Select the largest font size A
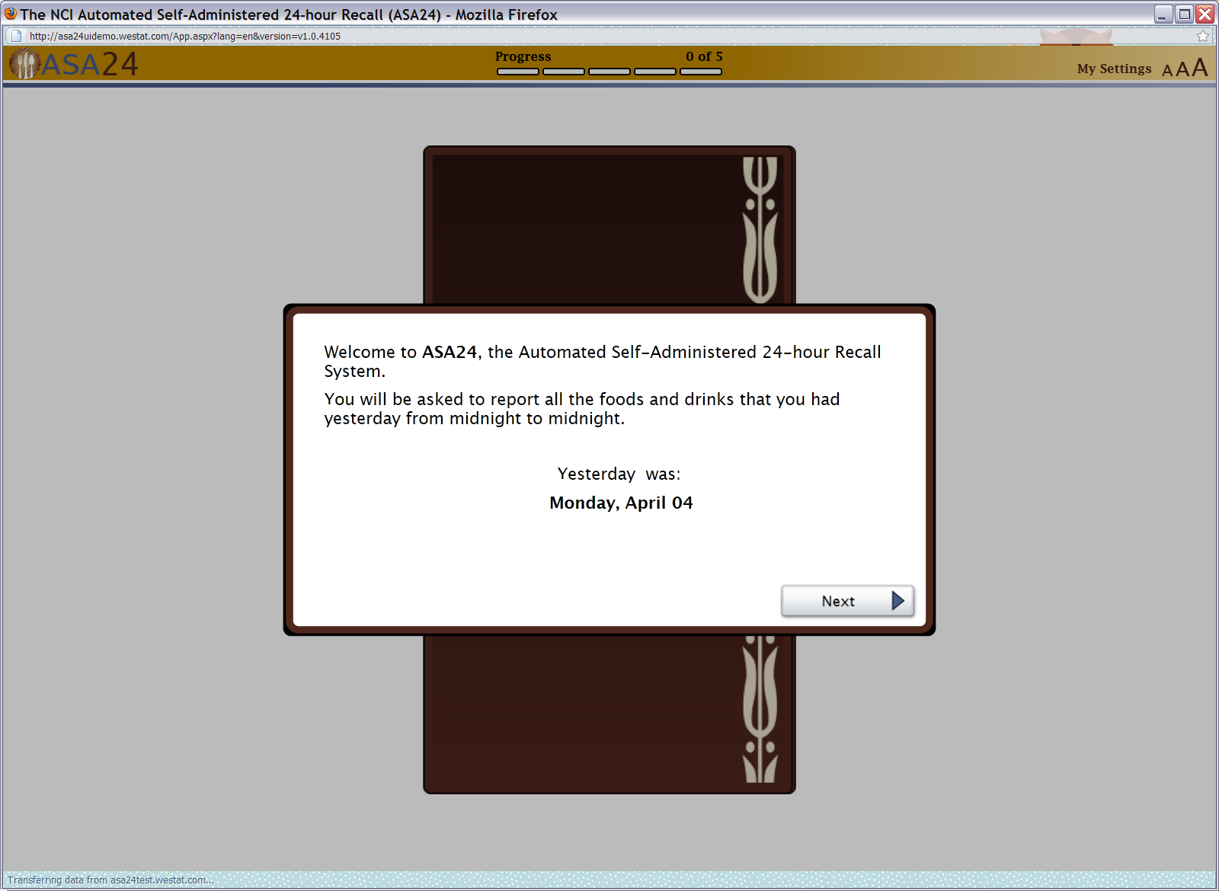The height and width of the screenshot is (891, 1219). [1200, 67]
